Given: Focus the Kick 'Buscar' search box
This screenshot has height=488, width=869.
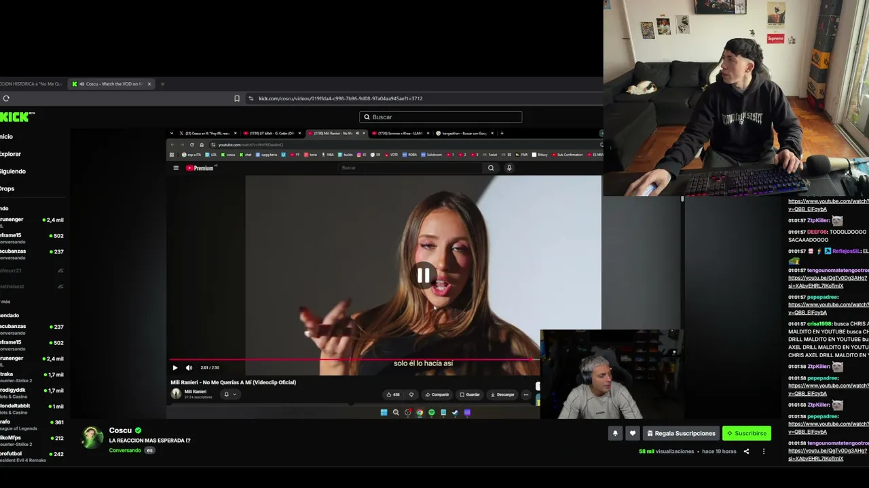Looking at the screenshot, I should tap(441, 117).
